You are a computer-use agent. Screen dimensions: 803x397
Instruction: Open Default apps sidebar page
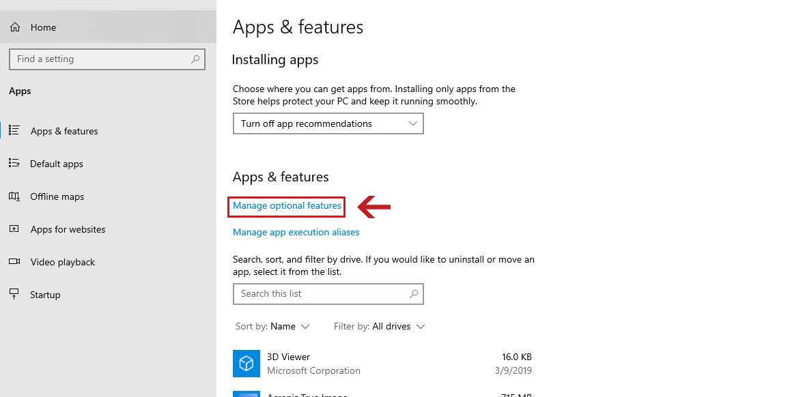click(x=108, y=164)
